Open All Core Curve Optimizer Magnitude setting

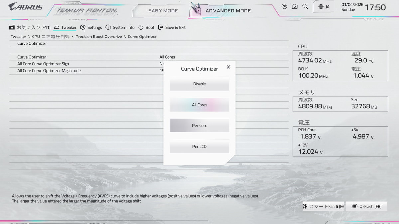49,71
